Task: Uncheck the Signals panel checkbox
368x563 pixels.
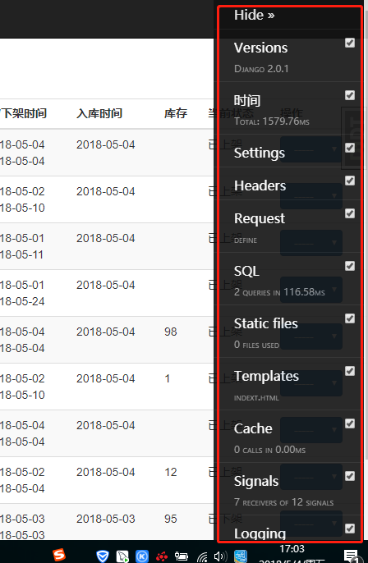Action: pyautogui.click(x=350, y=476)
